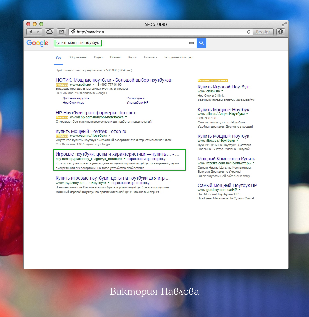Screen dimensions: 309x317
Task: Expand the Більше dropdown
Action: (151, 57)
